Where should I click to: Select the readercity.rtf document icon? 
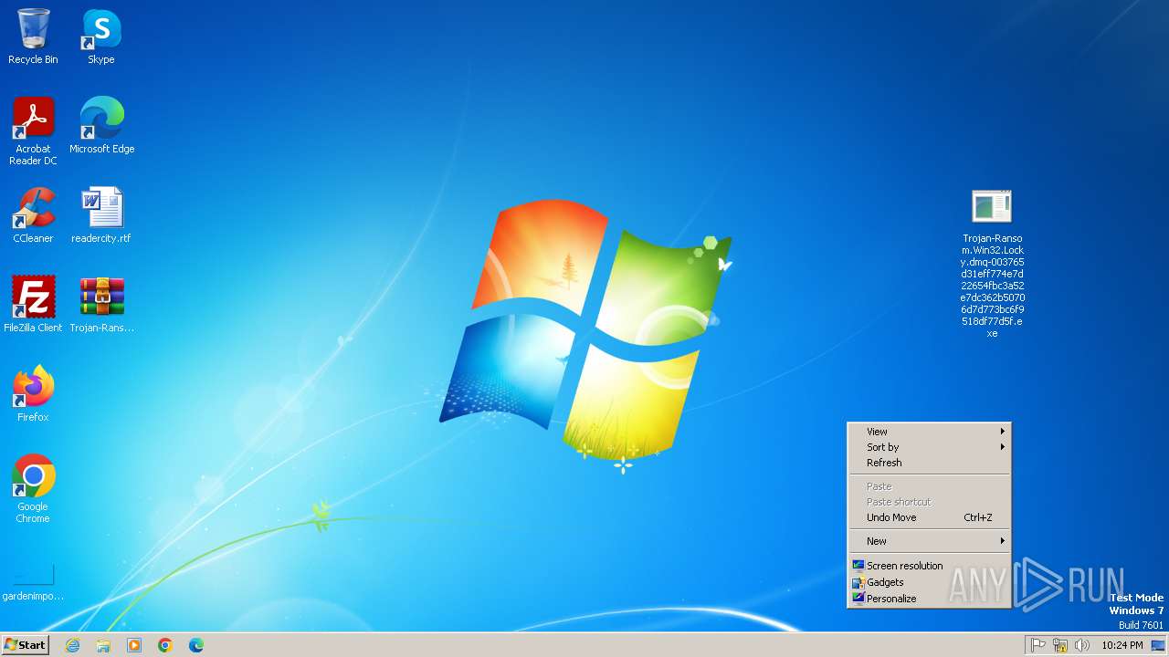tap(101, 215)
